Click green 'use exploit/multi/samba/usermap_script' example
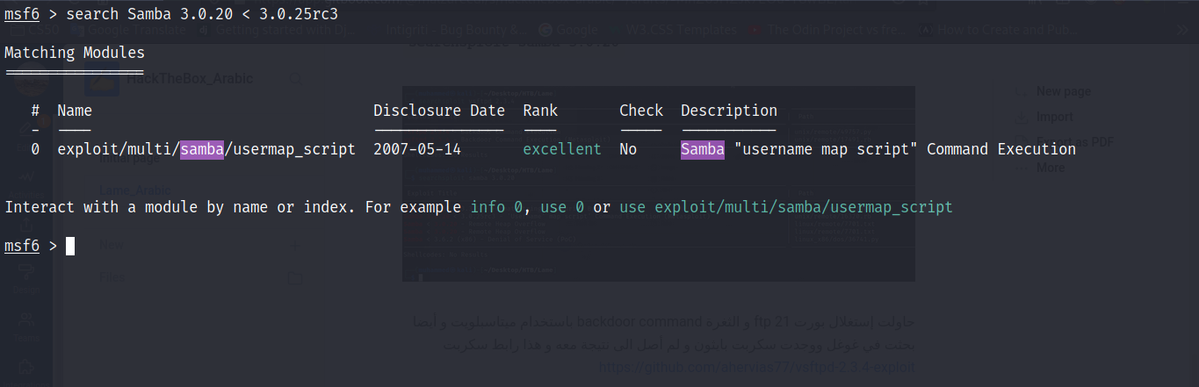Viewport: 1199px width, 387px height. coord(786,207)
